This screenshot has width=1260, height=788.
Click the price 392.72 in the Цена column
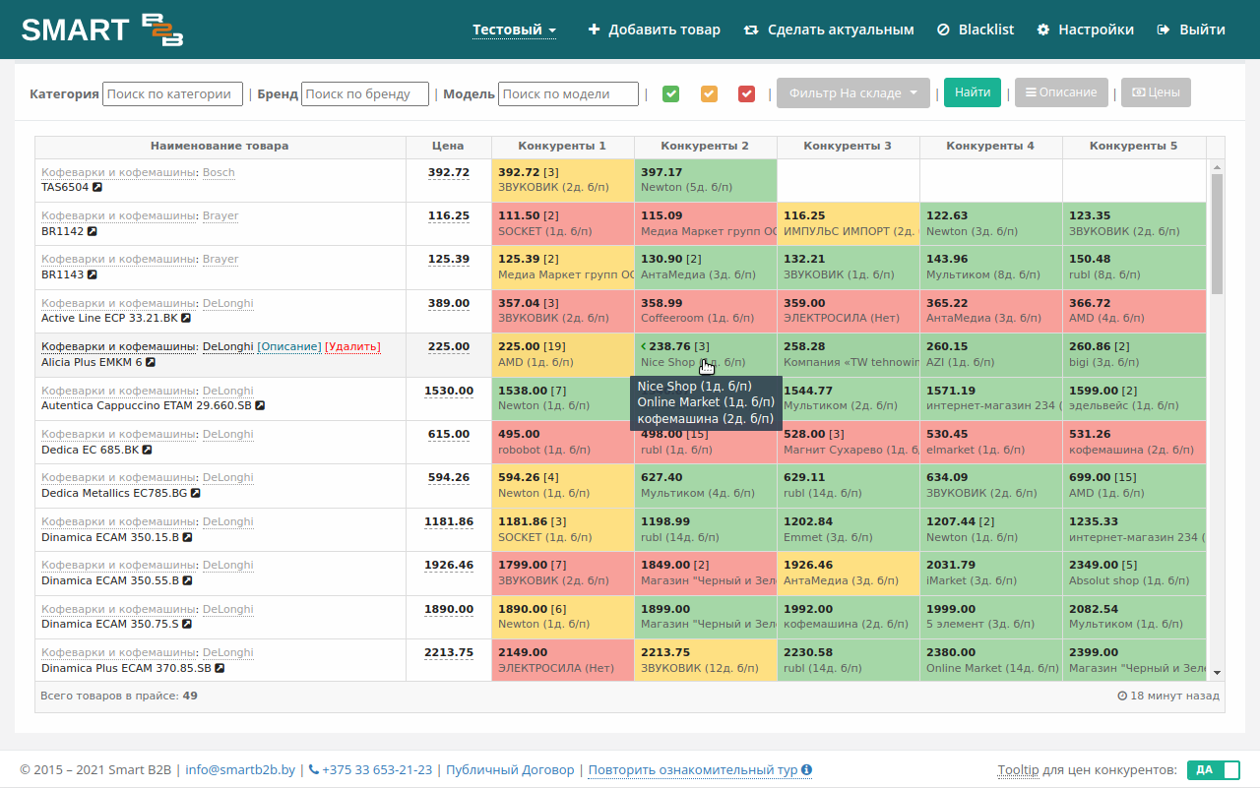448,173
